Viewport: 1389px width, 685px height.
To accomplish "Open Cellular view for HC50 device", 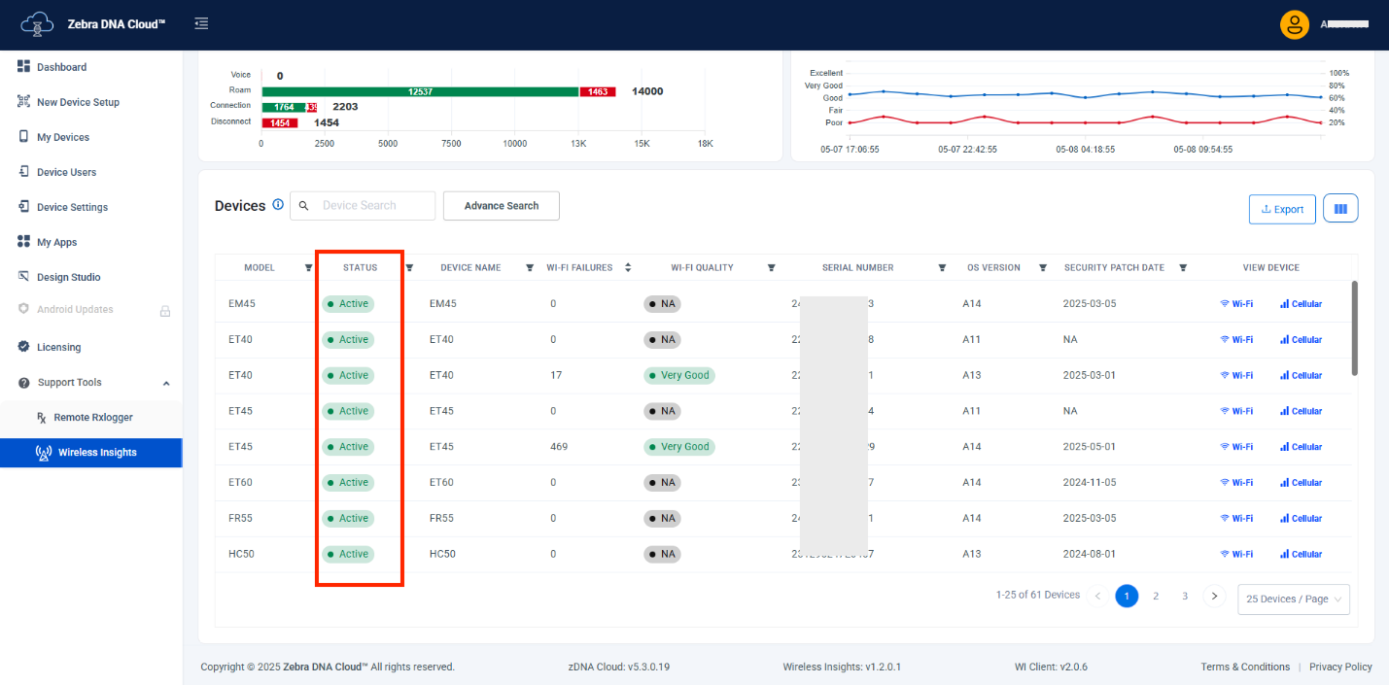I will 1301,554.
